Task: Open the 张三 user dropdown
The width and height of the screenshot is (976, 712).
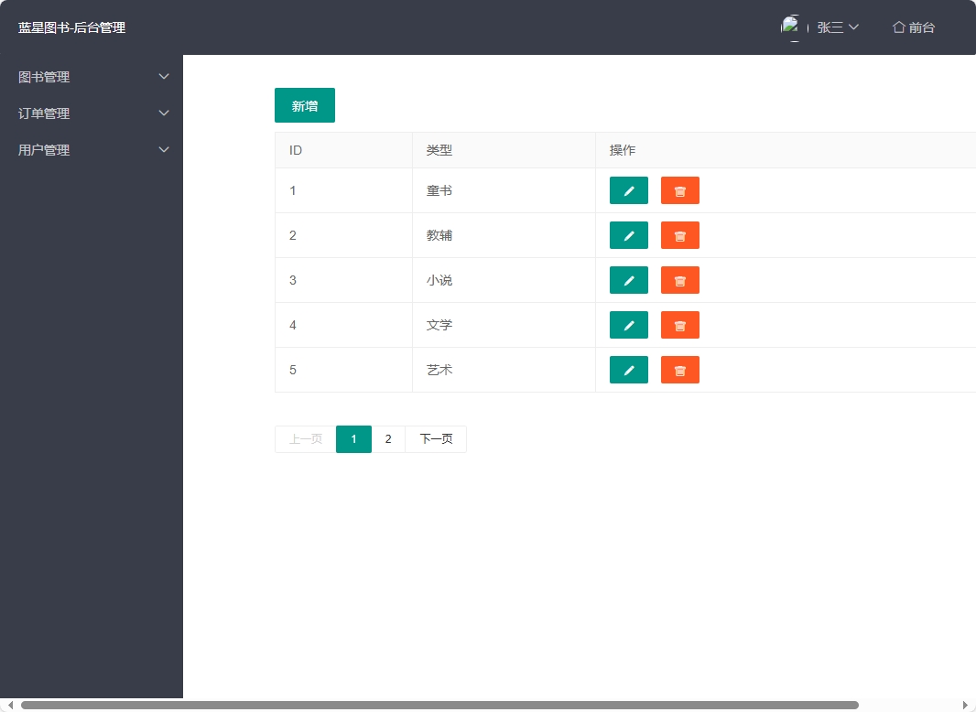Action: coord(838,27)
